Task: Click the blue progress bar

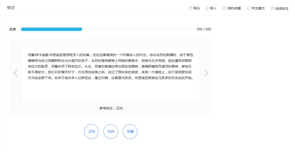Action: click(x=52, y=29)
